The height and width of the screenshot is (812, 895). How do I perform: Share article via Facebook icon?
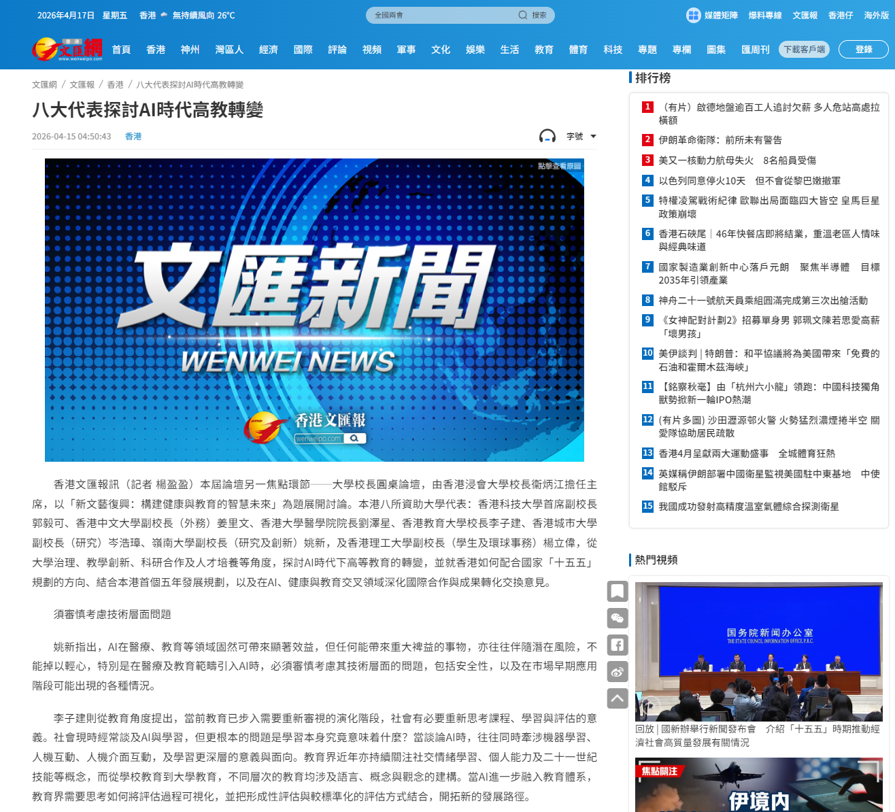click(618, 645)
